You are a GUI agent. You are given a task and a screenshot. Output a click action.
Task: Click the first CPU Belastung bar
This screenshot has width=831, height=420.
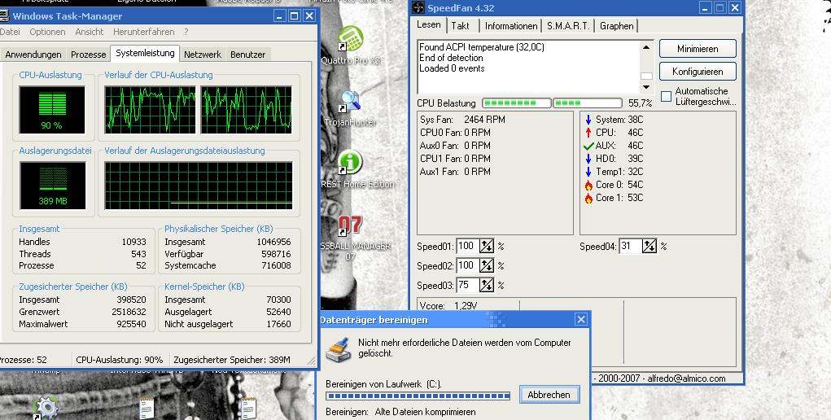[x=517, y=103]
